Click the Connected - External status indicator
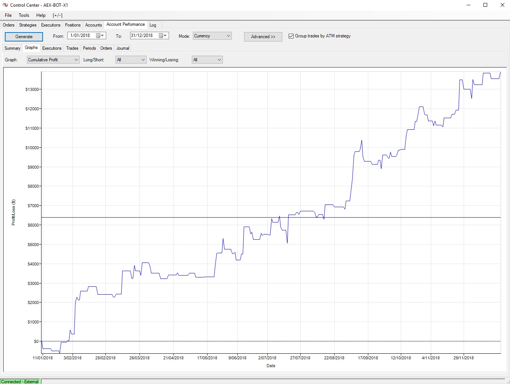 (x=20, y=381)
